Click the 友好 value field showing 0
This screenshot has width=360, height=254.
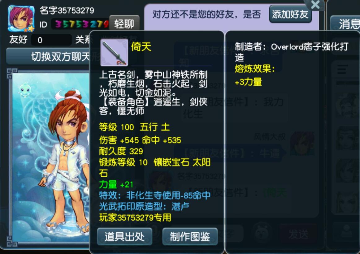tap(51, 40)
